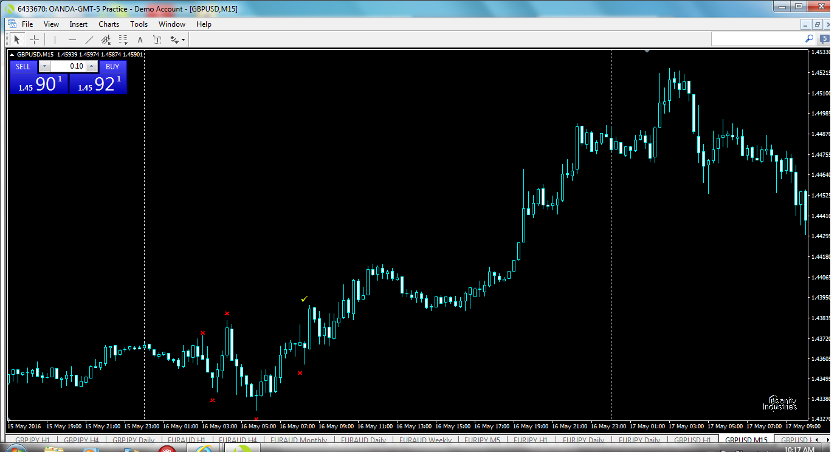Switch to the GBPJPY Daily chart tab
The width and height of the screenshot is (840, 452).
133,440
